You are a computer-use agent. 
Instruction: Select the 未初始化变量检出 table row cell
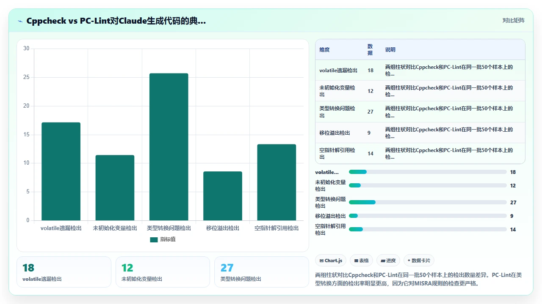[x=340, y=91]
